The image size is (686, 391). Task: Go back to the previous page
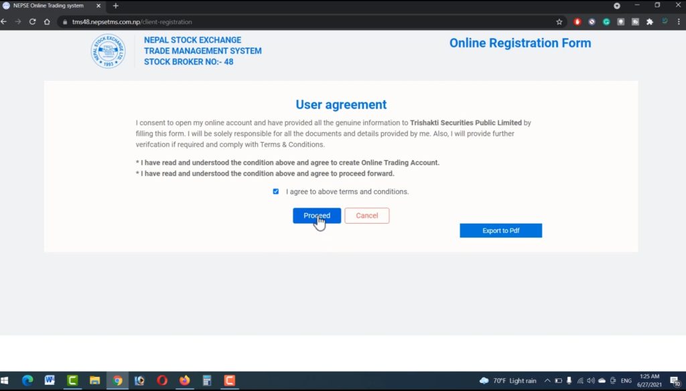(x=4, y=22)
